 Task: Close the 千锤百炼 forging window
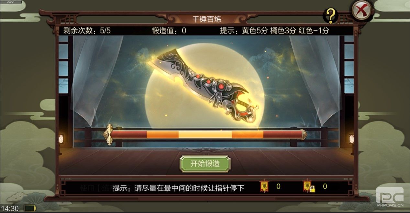(361, 10)
